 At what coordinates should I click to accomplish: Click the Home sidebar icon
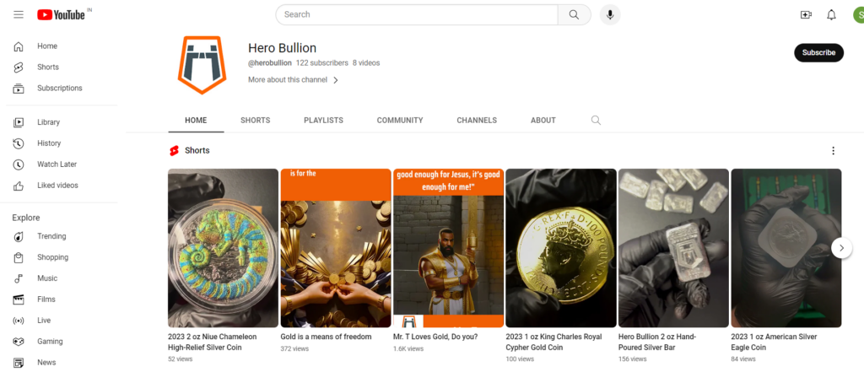click(x=19, y=46)
